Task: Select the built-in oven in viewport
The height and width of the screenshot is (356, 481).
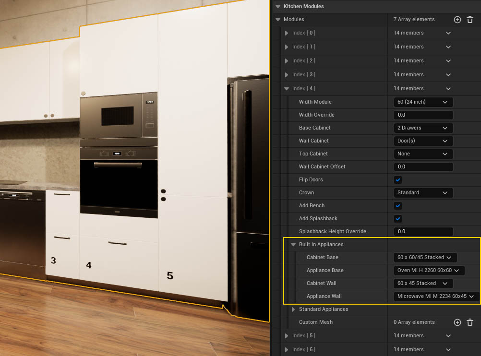Action: coord(119,182)
